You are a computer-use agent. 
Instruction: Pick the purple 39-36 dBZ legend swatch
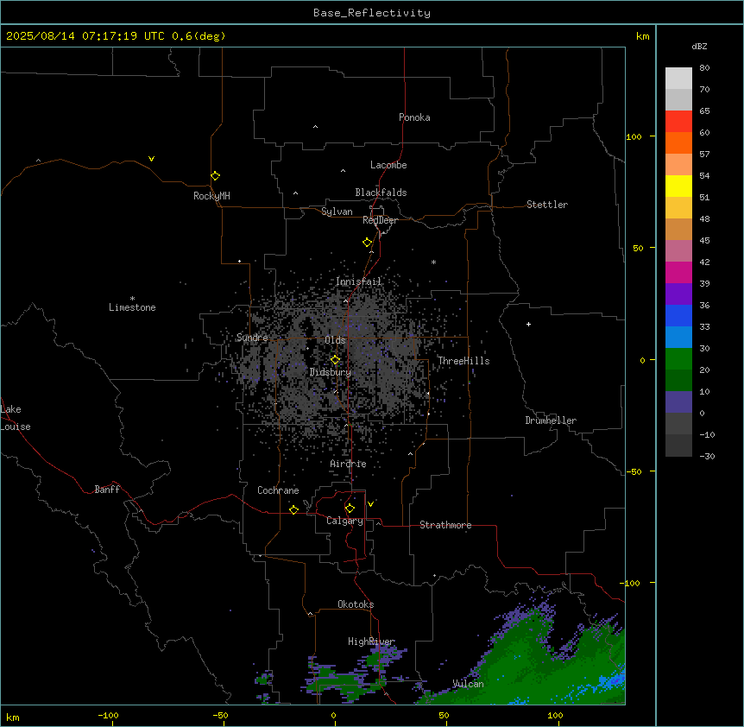(678, 294)
